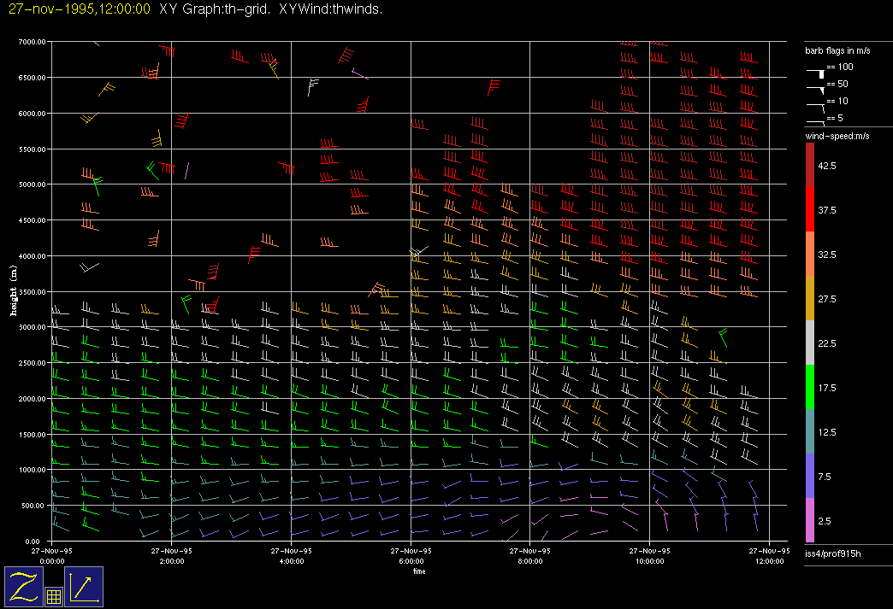893x609 pixels.
Task: Select the bright red 37.5 color band
Action: pos(810,209)
